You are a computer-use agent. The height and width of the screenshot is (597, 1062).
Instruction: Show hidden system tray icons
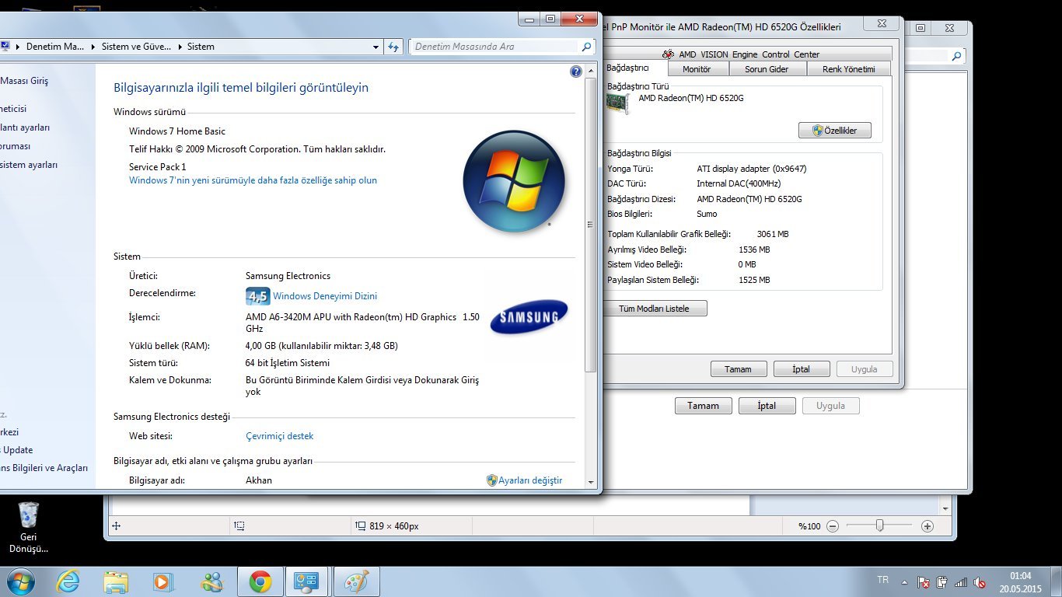(904, 582)
